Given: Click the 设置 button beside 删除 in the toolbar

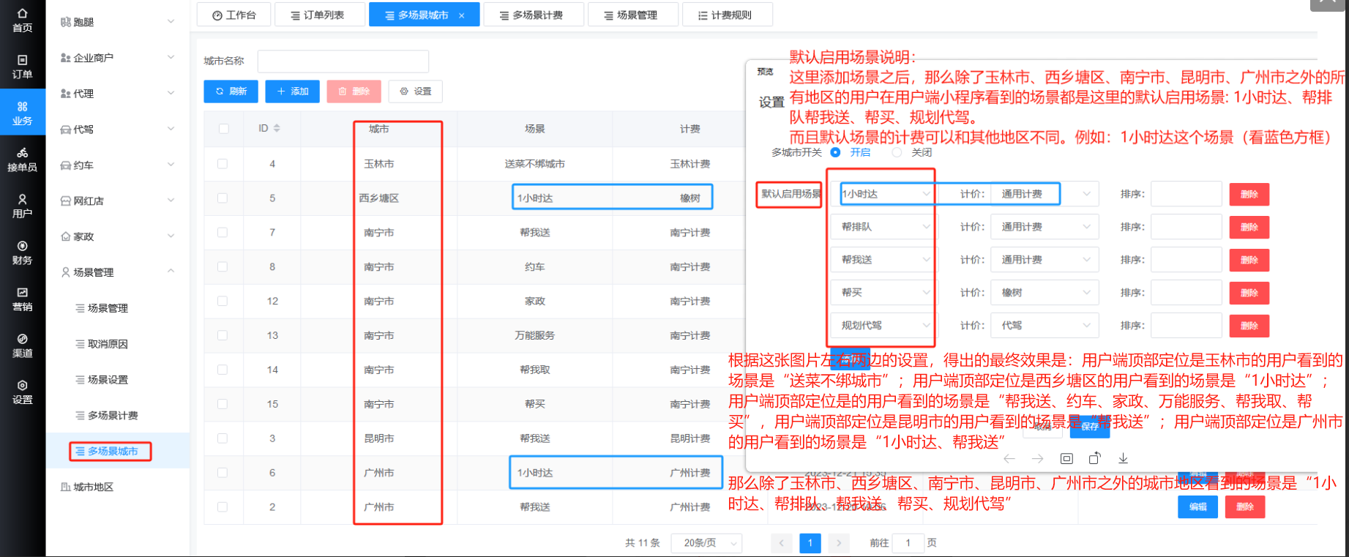Looking at the screenshot, I should pos(416,91).
